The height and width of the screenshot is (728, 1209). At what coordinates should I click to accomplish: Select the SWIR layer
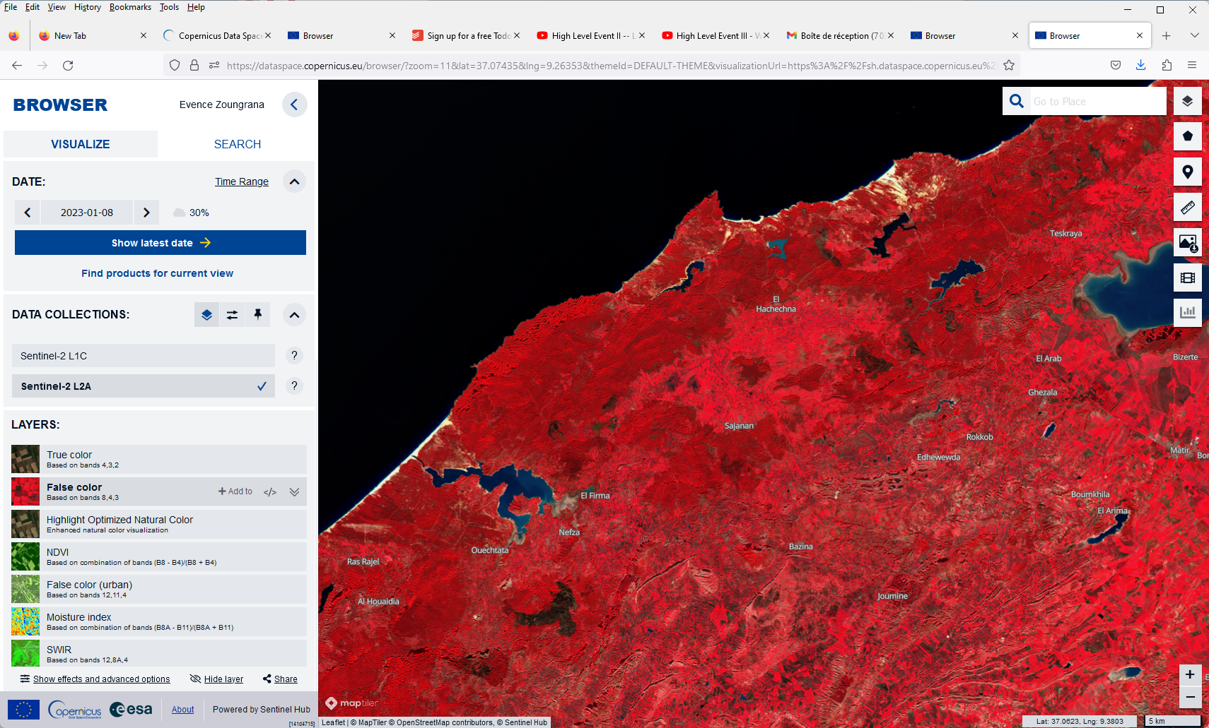(x=159, y=653)
